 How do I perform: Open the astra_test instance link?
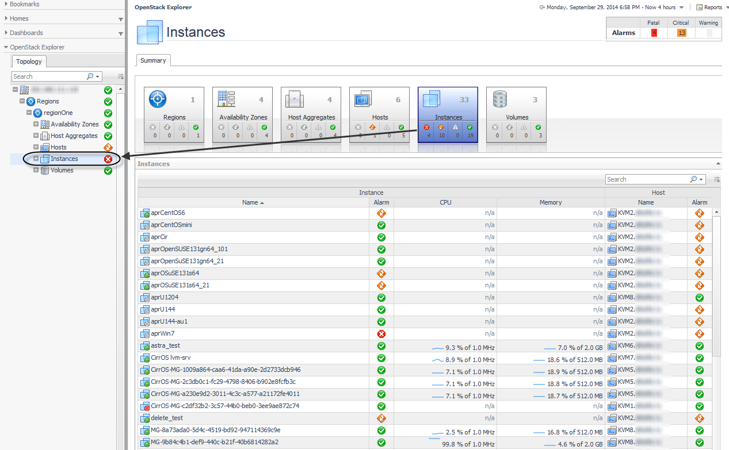click(165, 346)
